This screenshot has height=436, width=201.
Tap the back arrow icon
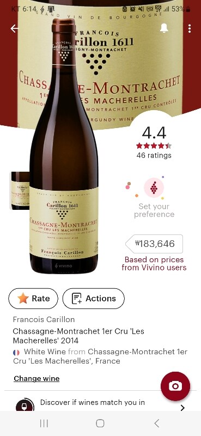click(14, 28)
